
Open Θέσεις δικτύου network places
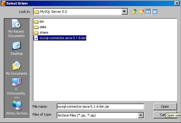tap(17, 108)
